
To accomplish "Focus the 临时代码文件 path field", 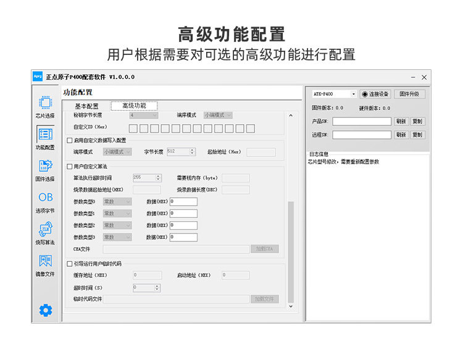I will (176, 299).
